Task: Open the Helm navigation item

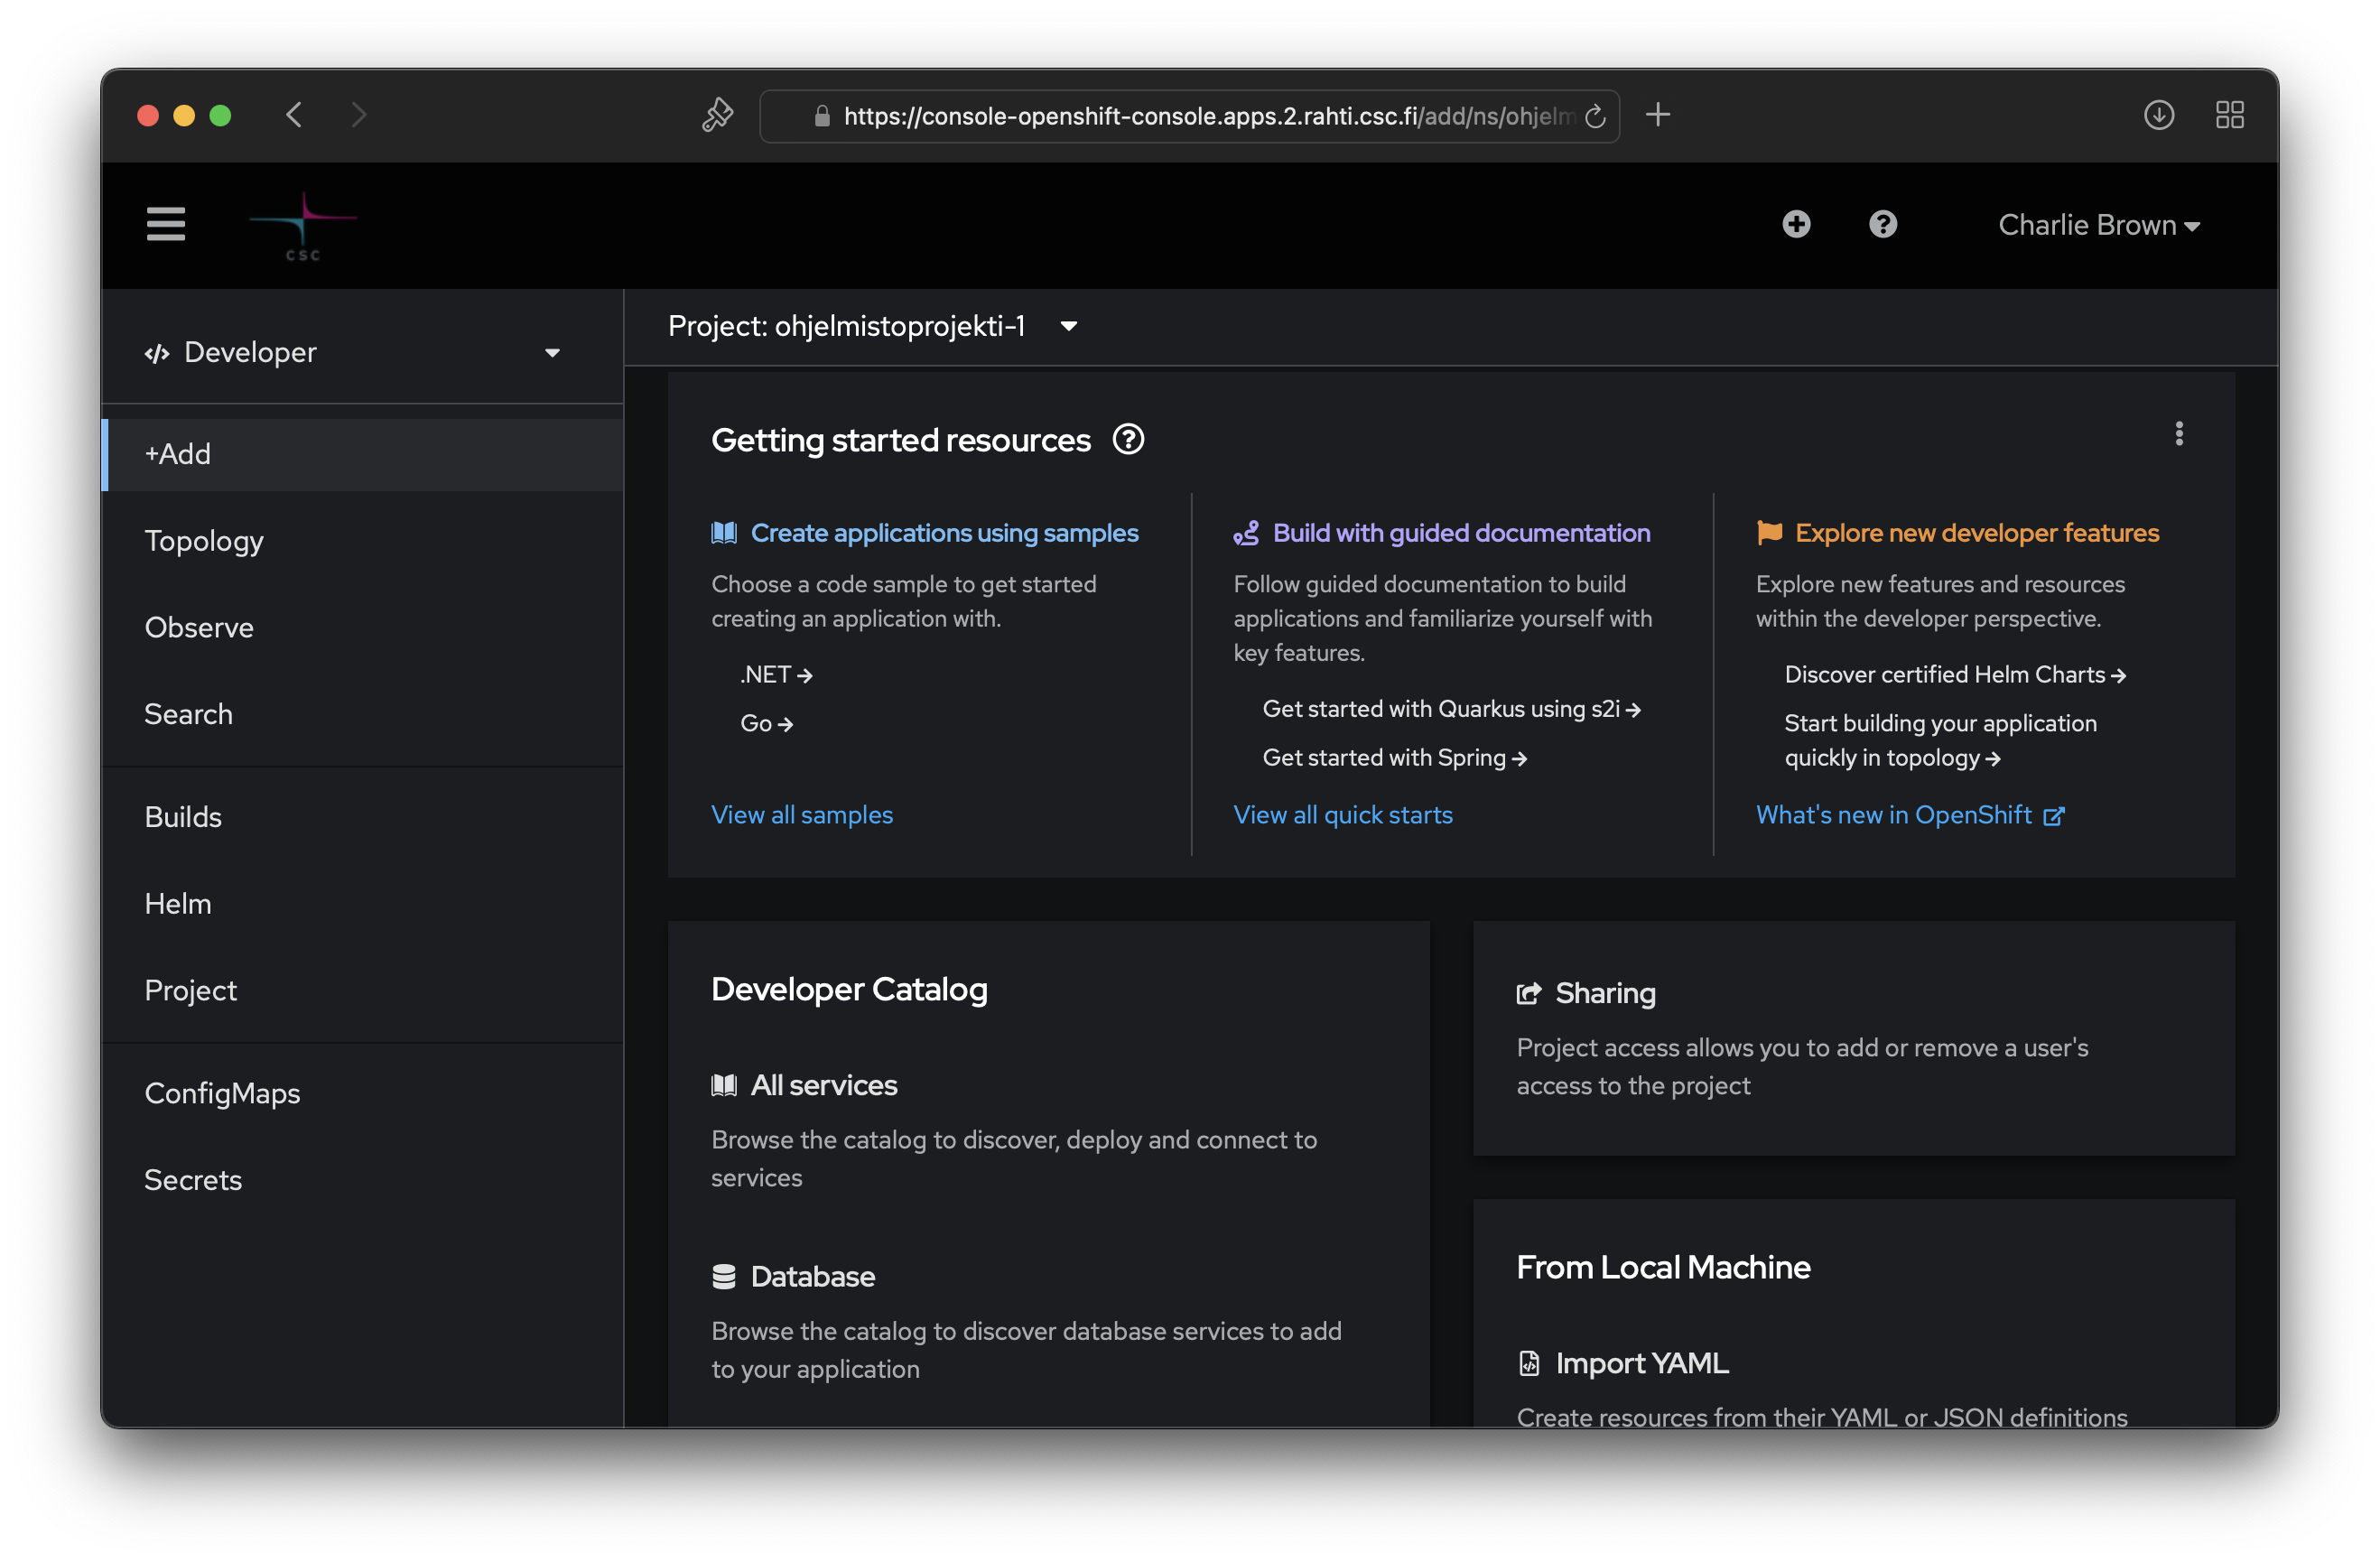Action: tap(178, 904)
